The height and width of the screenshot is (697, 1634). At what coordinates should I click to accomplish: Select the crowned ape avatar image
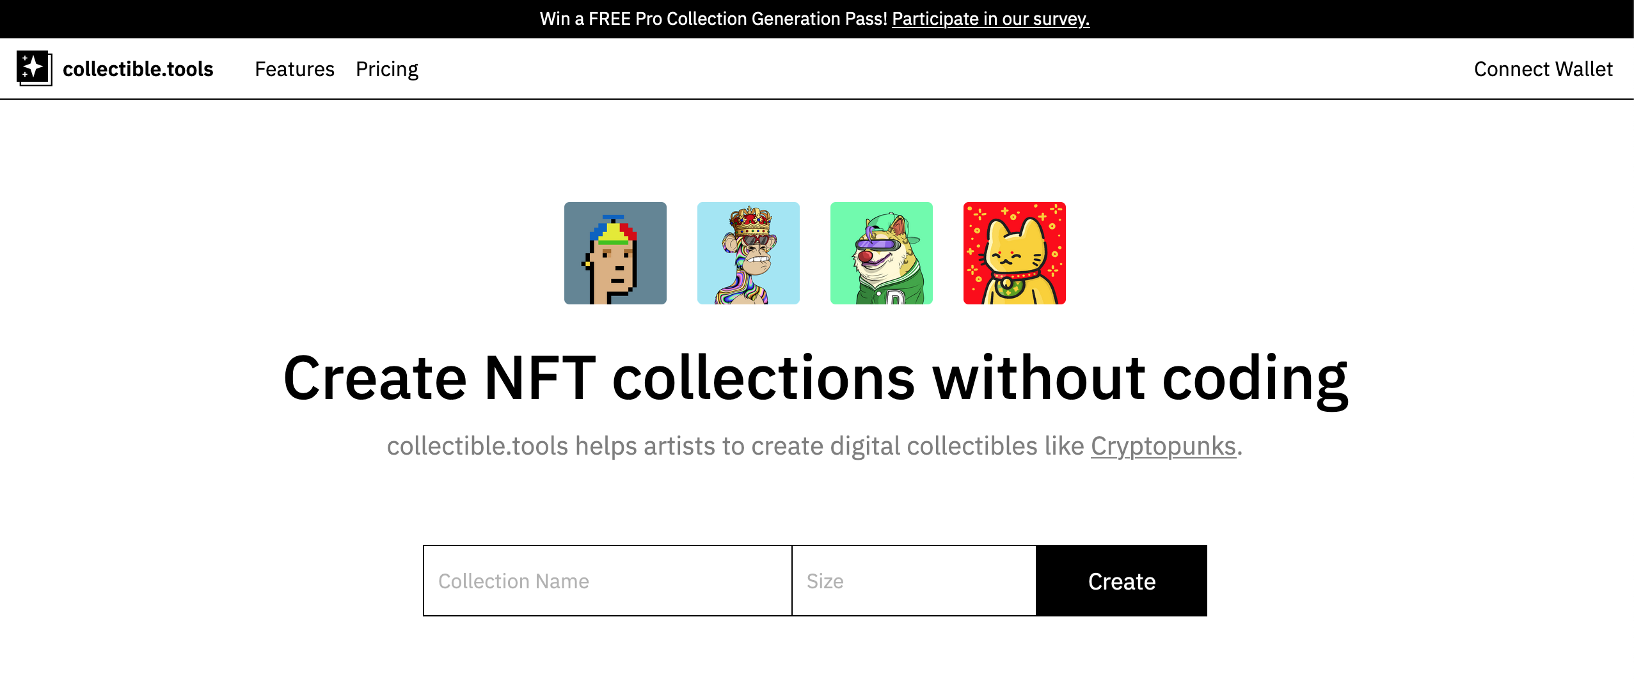click(748, 253)
